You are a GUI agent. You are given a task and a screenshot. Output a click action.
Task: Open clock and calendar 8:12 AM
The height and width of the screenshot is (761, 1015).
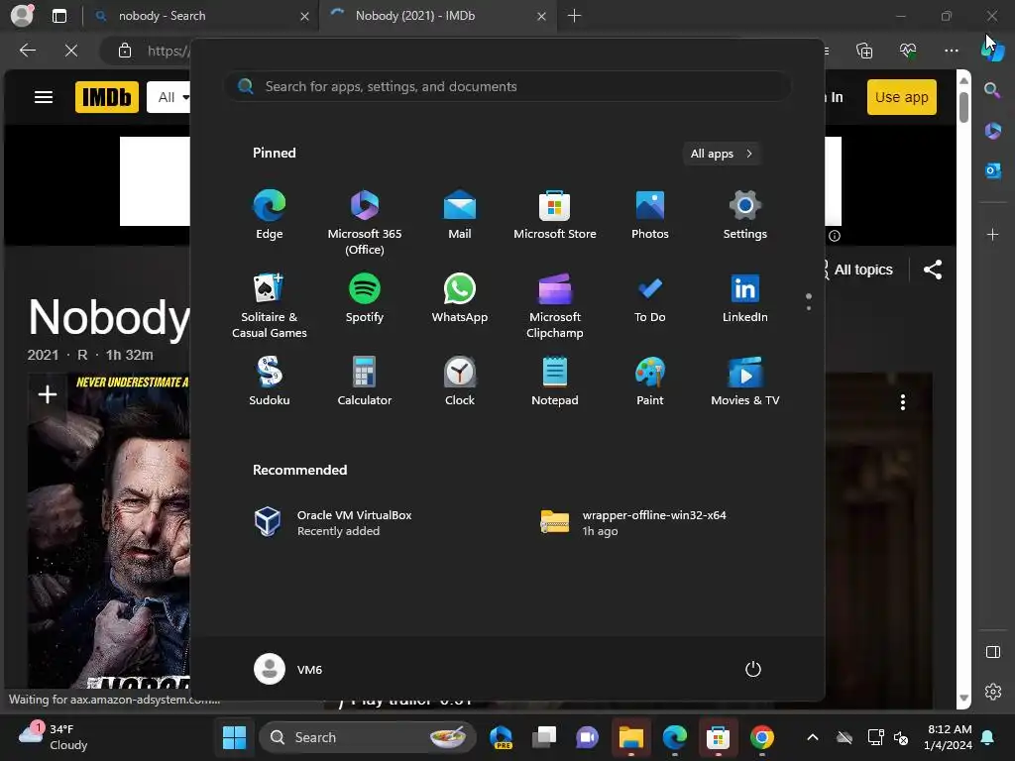tap(948, 737)
